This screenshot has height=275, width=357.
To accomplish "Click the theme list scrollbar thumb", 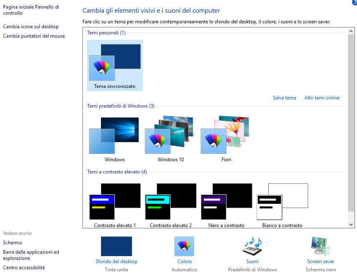I will (x=351, y=123).
